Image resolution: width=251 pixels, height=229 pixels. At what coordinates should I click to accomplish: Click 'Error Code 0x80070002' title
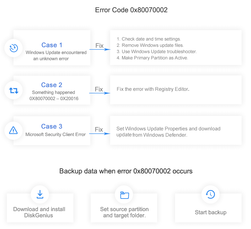tap(131, 10)
